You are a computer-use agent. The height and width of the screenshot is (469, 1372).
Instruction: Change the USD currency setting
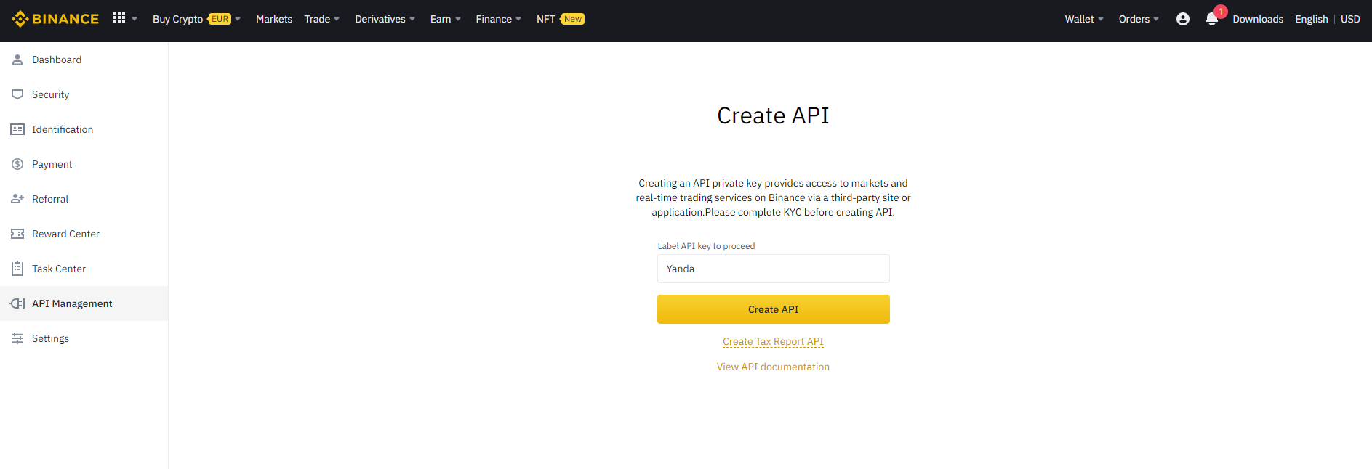(x=1350, y=19)
